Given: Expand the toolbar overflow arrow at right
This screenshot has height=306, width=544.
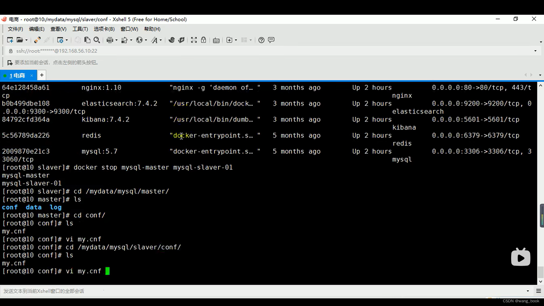Looking at the screenshot, I should [541, 42].
